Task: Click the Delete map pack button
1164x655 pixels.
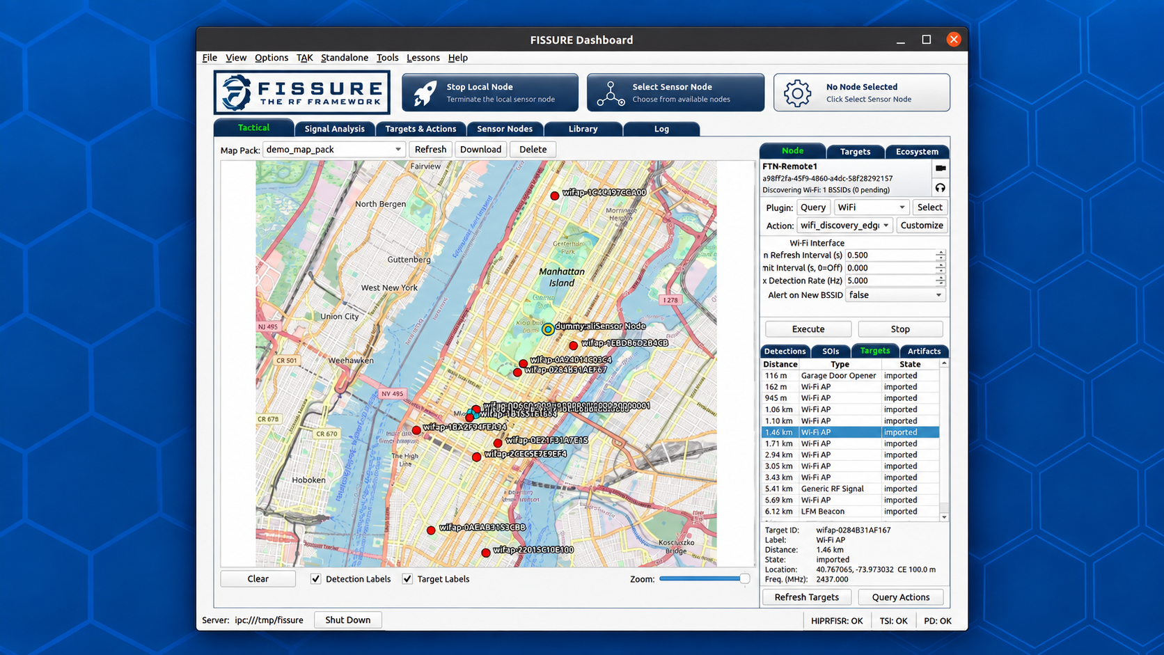Action: point(533,150)
